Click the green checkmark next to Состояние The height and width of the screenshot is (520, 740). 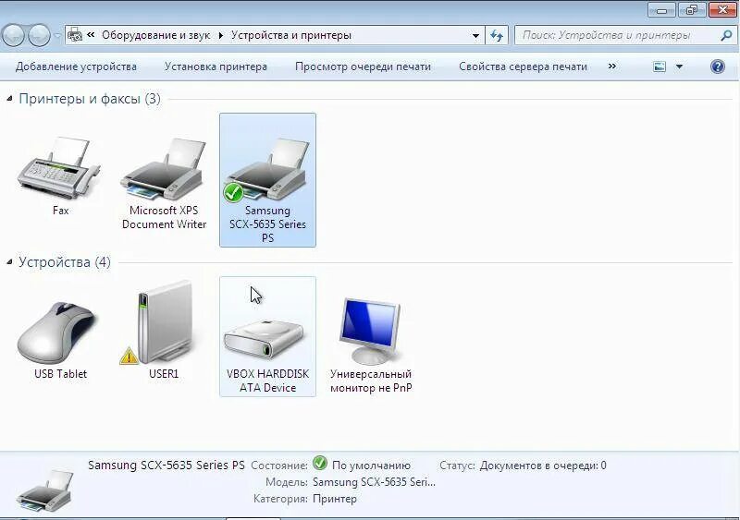(x=319, y=463)
